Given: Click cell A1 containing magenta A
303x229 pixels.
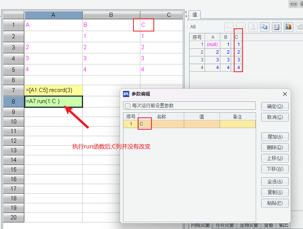Looking at the screenshot, I should click(x=53, y=25).
